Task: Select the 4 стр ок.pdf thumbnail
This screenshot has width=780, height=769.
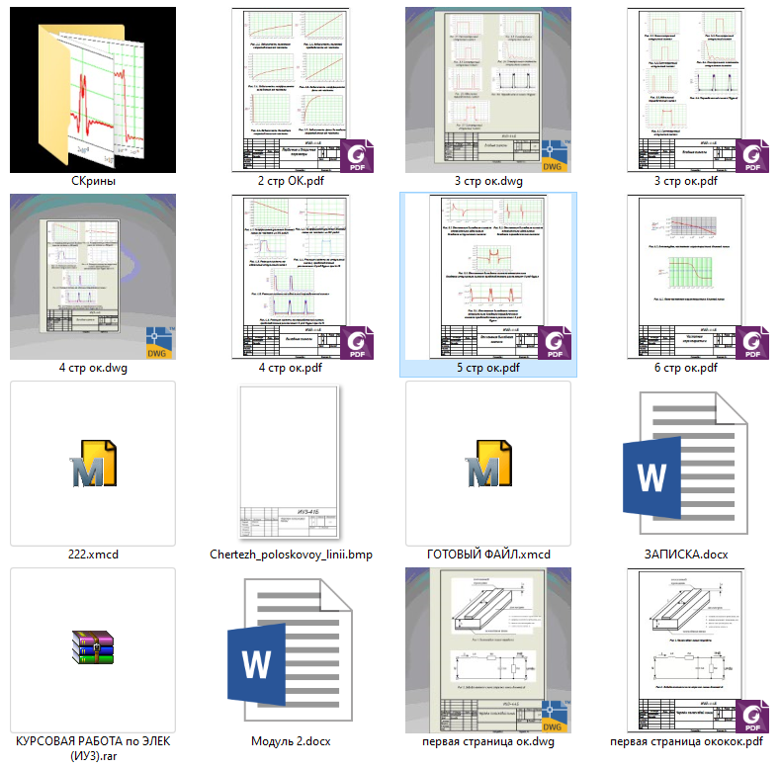Action: click(291, 277)
